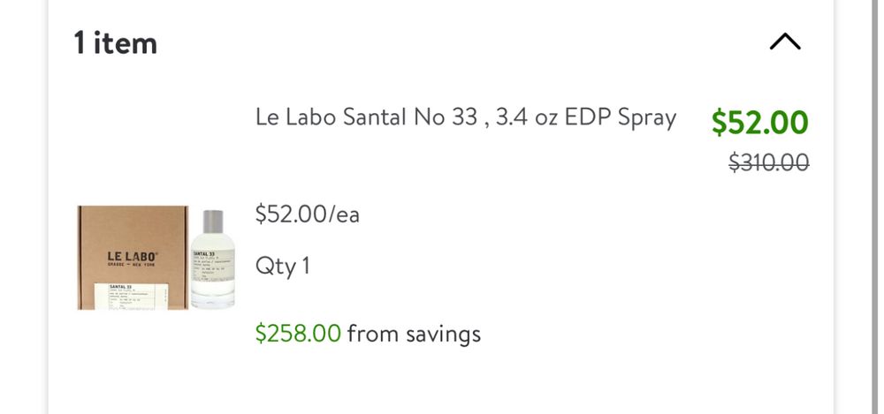
Task: Click the "1 item" heading
Action: (115, 42)
